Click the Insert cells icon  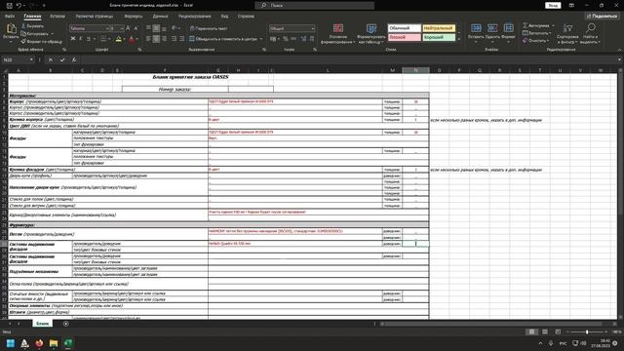(476, 28)
